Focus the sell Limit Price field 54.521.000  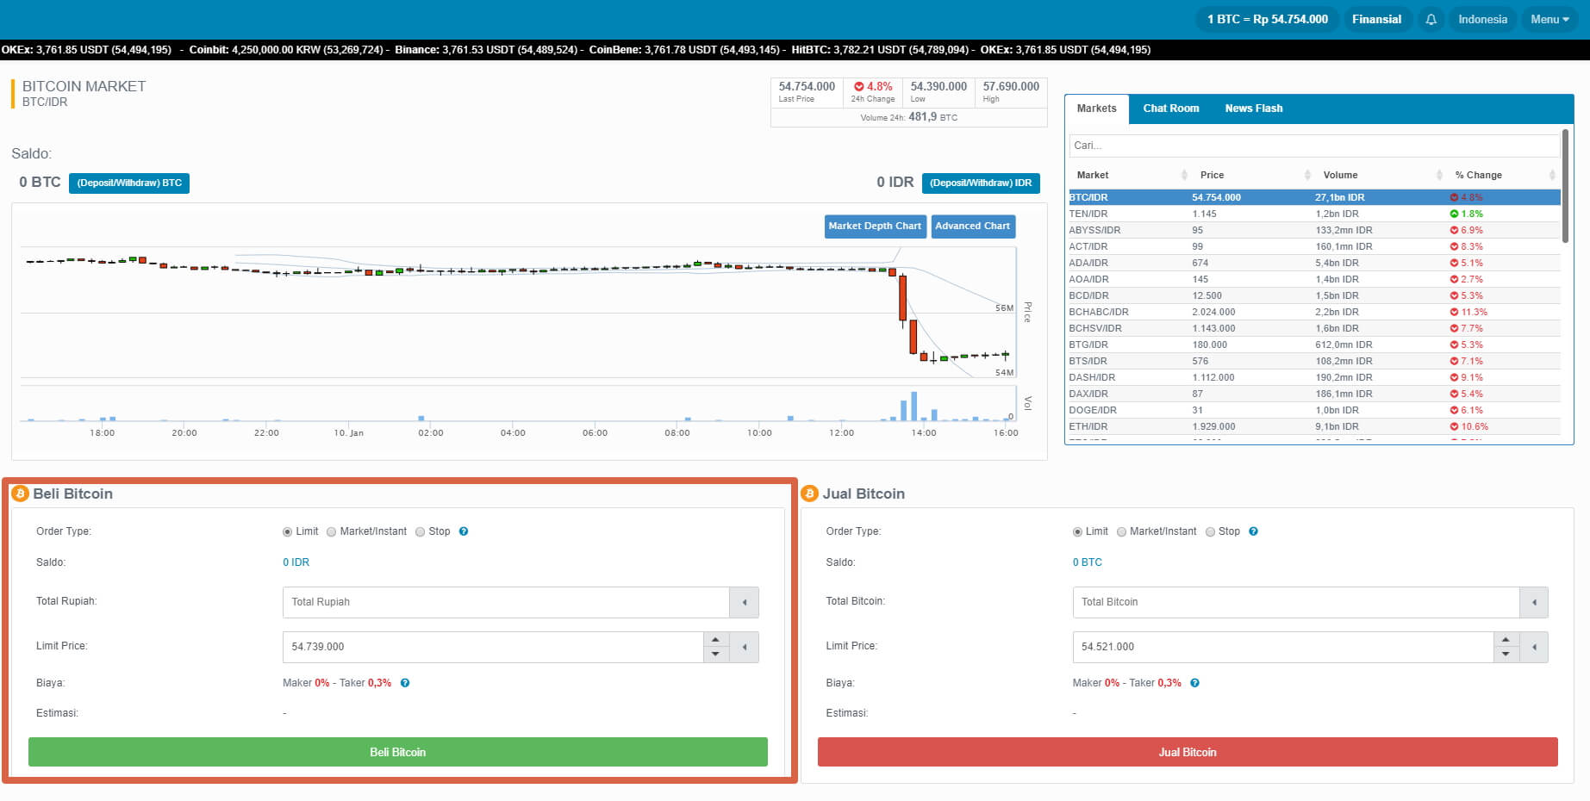(1283, 647)
